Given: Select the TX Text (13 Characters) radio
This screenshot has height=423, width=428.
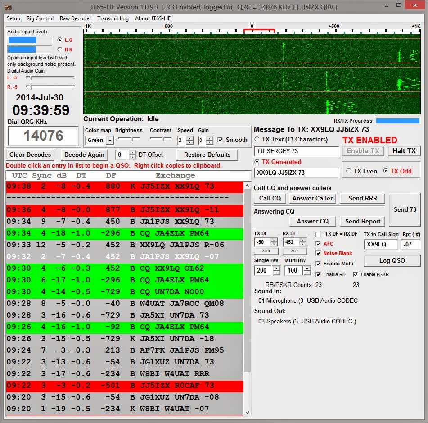Looking at the screenshot, I should click(x=257, y=139).
